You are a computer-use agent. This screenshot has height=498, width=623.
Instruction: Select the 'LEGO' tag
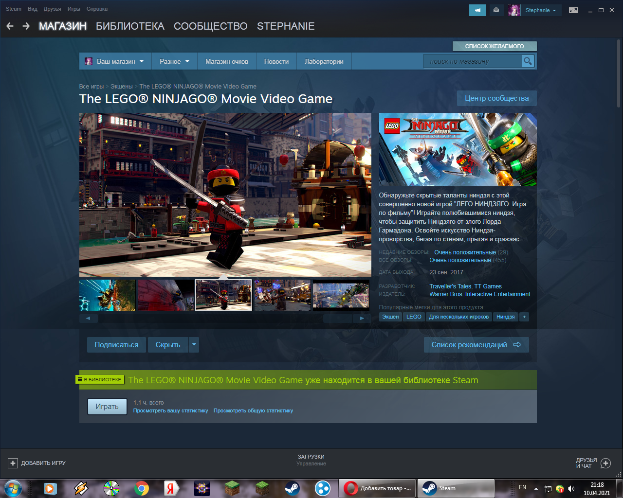click(x=414, y=317)
